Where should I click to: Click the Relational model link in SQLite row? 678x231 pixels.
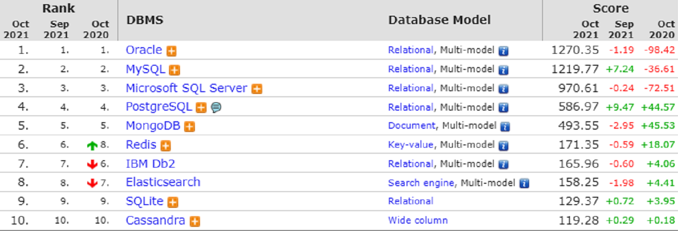[x=411, y=201]
